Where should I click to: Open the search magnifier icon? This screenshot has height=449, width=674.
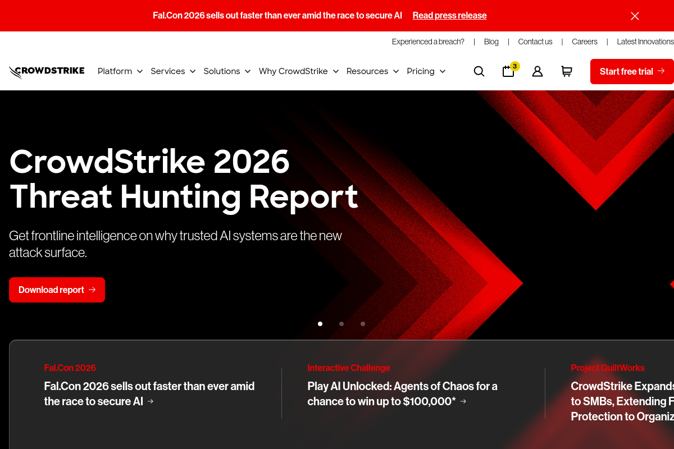pos(479,71)
